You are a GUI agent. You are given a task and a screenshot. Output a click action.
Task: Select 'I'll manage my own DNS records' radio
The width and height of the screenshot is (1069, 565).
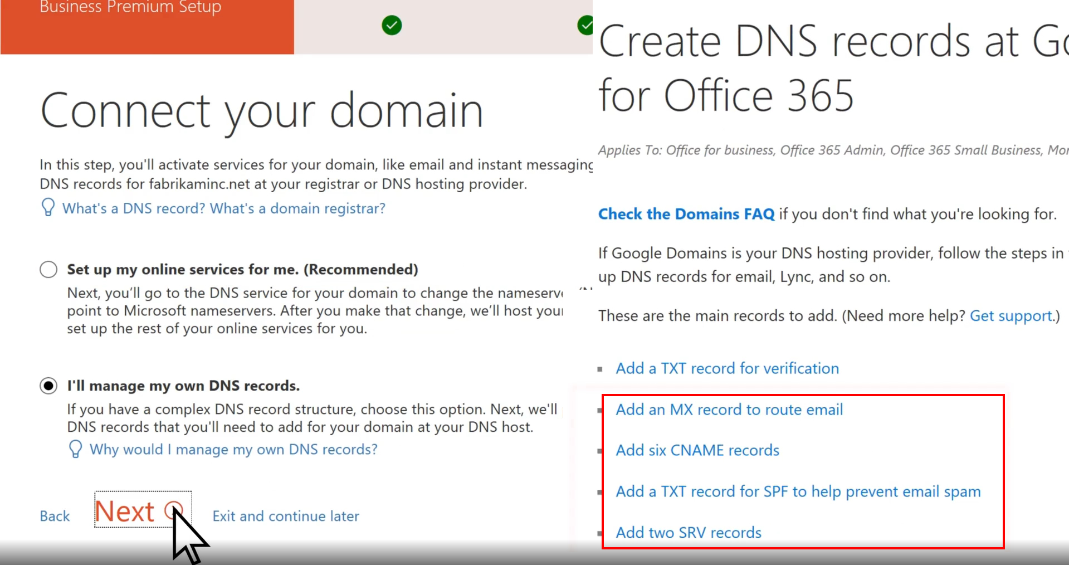click(48, 386)
